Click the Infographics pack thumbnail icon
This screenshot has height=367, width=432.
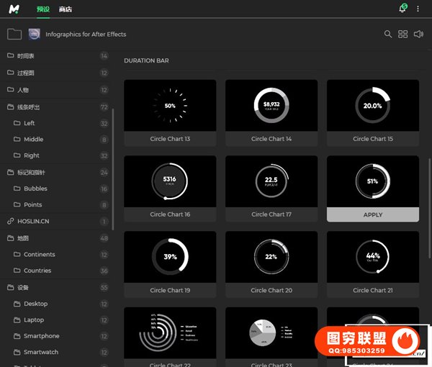point(34,34)
